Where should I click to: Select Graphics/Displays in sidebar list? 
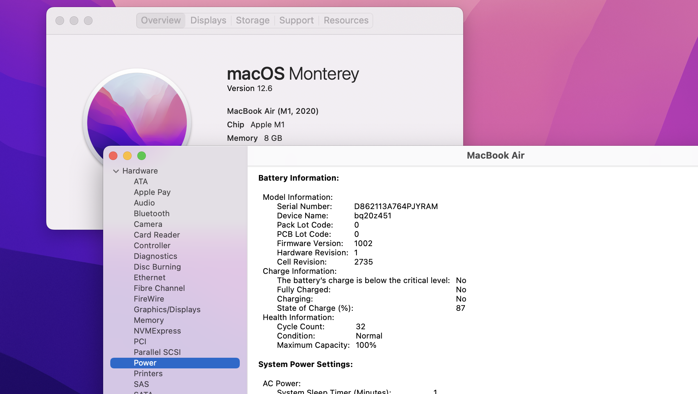[167, 309]
